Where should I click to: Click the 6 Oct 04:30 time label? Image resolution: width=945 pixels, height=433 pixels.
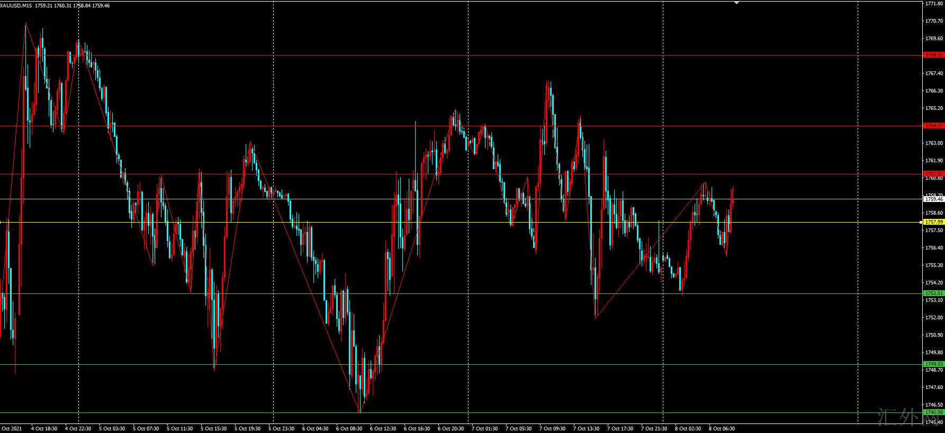click(x=316, y=429)
